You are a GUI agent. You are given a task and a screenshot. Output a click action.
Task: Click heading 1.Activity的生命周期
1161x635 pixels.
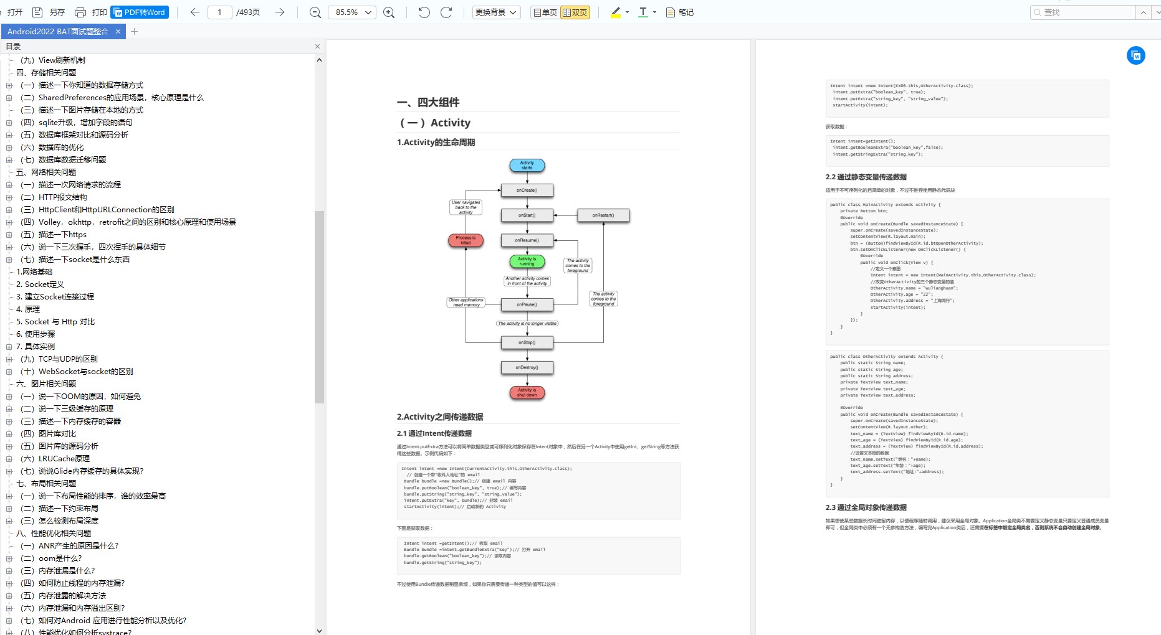(x=436, y=143)
